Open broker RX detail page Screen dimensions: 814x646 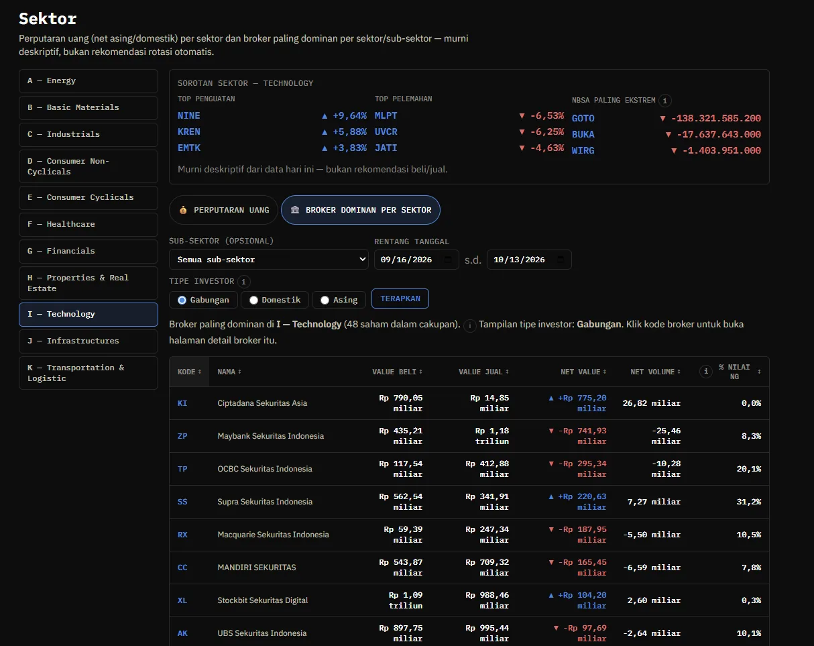point(182,535)
